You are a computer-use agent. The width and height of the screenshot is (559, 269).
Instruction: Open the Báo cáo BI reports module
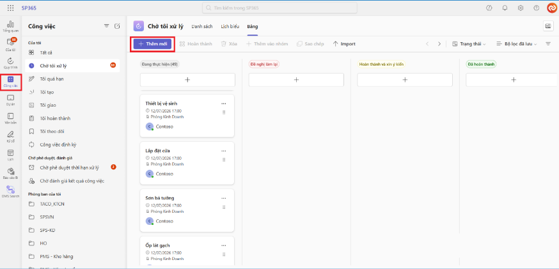[x=10, y=173]
